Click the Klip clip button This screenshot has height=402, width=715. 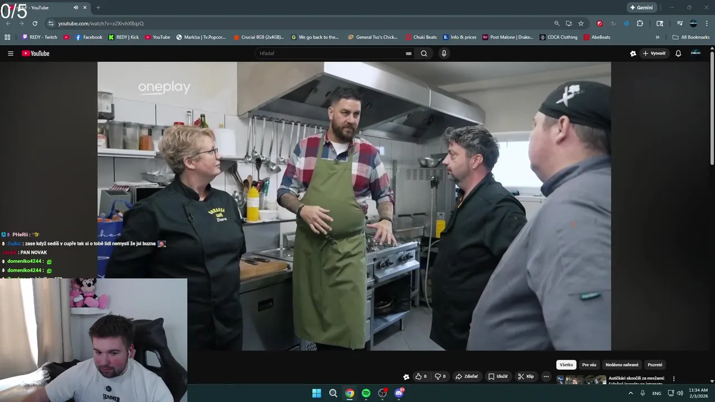(526, 376)
